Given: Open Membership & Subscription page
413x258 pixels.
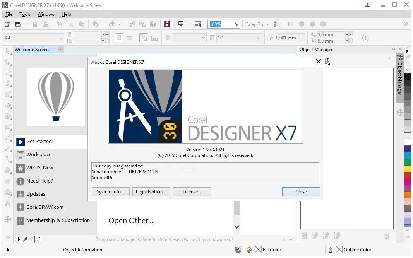Looking at the screenshot, I should (53, 220).
